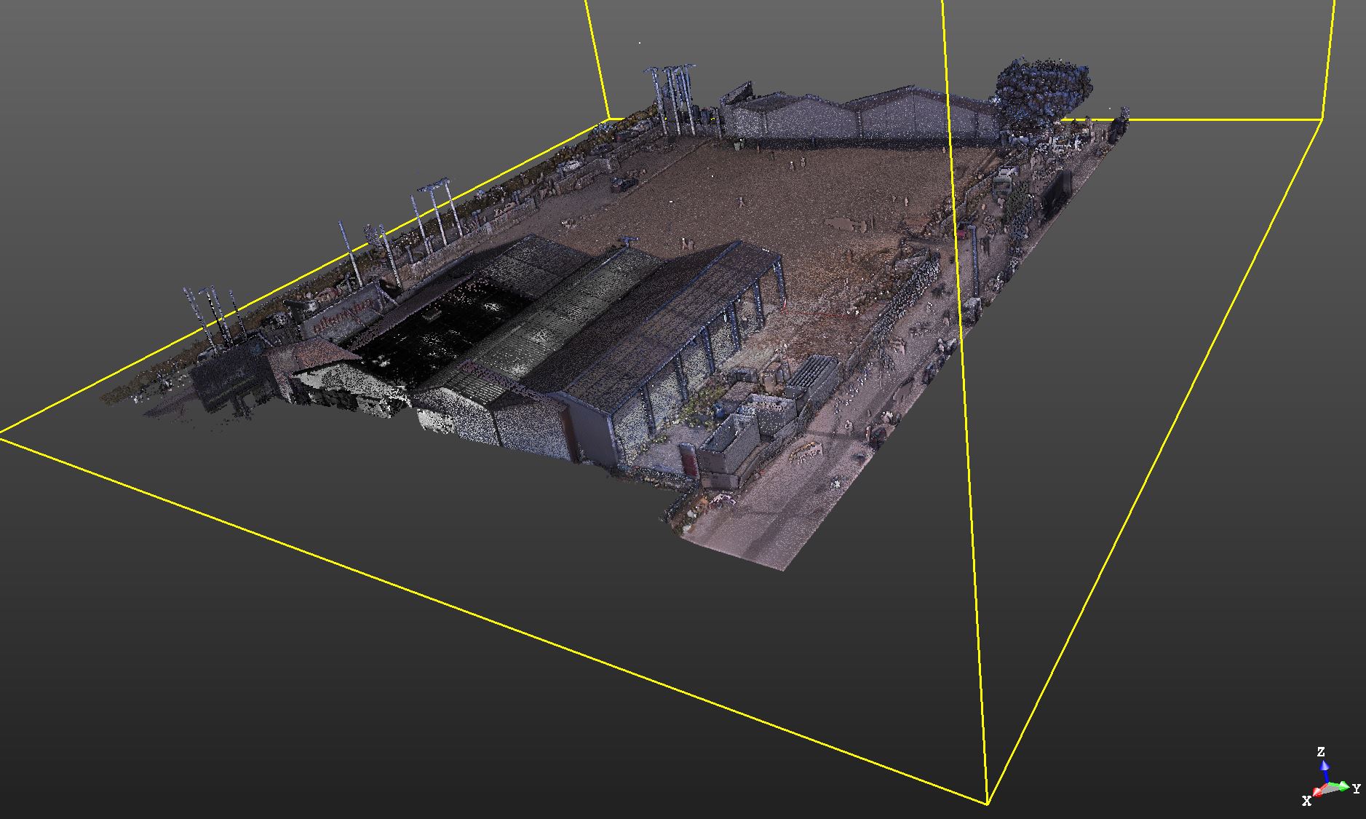Click the yellow bounding box right corner vertex

(1322, 119)
